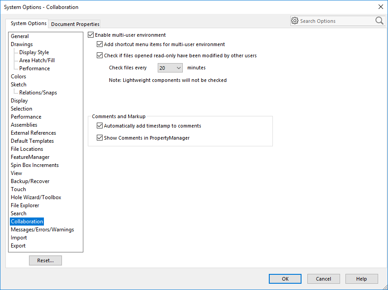388x290 pixels.
Task: Open Display Style under Drawings
Action: click(34, 52)
